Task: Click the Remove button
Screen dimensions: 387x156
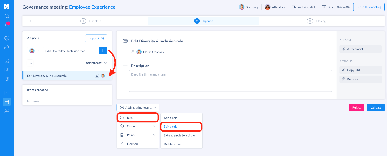Action: (x=360, y=79)
